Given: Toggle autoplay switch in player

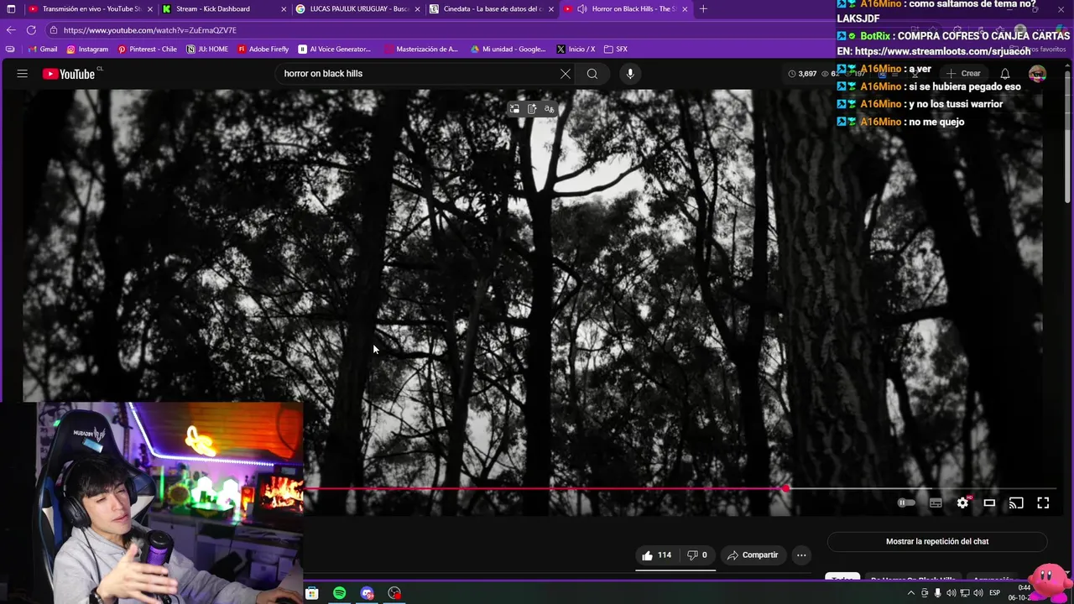Looking at the screenshot, I should 906,503.
